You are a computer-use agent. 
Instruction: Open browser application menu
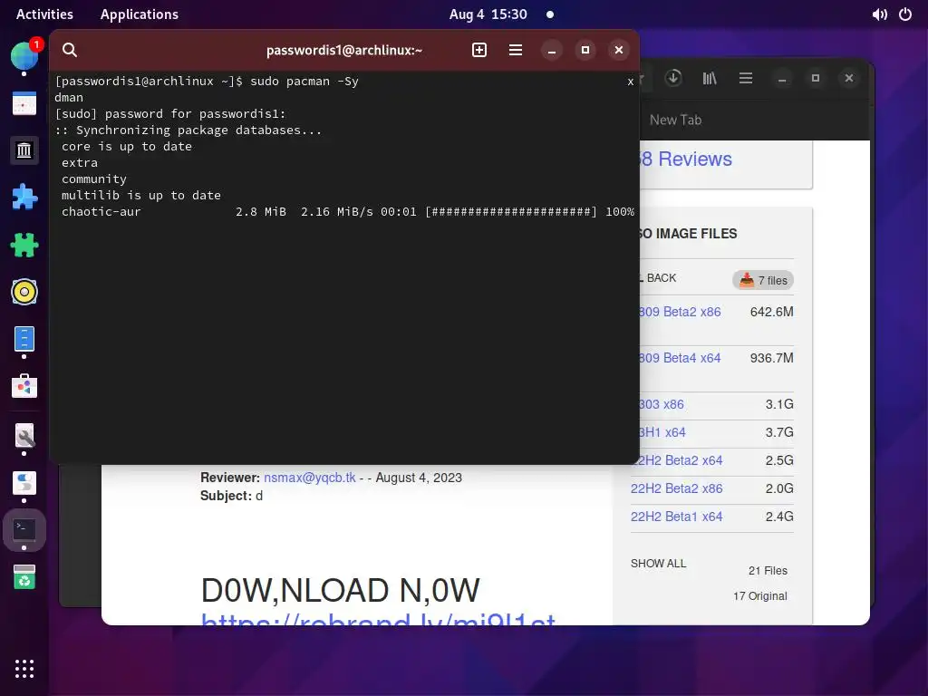(x=746, y=78)
